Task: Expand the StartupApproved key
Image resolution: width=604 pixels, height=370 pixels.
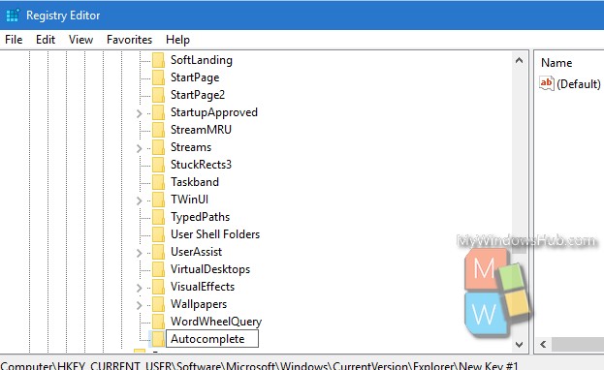Action: click(139, 113)
